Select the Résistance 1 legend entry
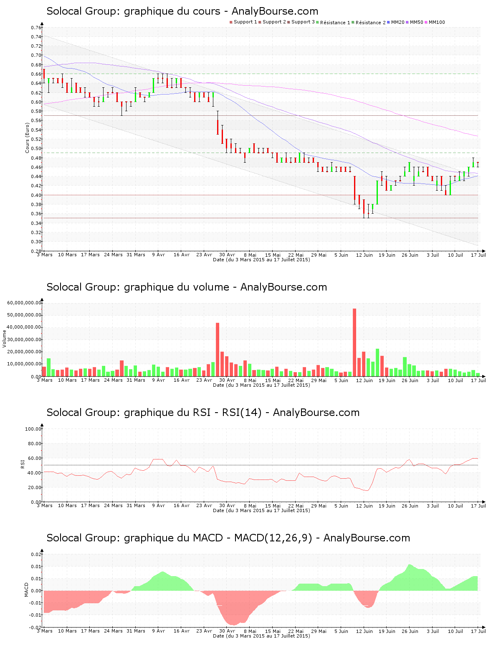Screen dimensions: 501x648 click(x=334, y=22)
